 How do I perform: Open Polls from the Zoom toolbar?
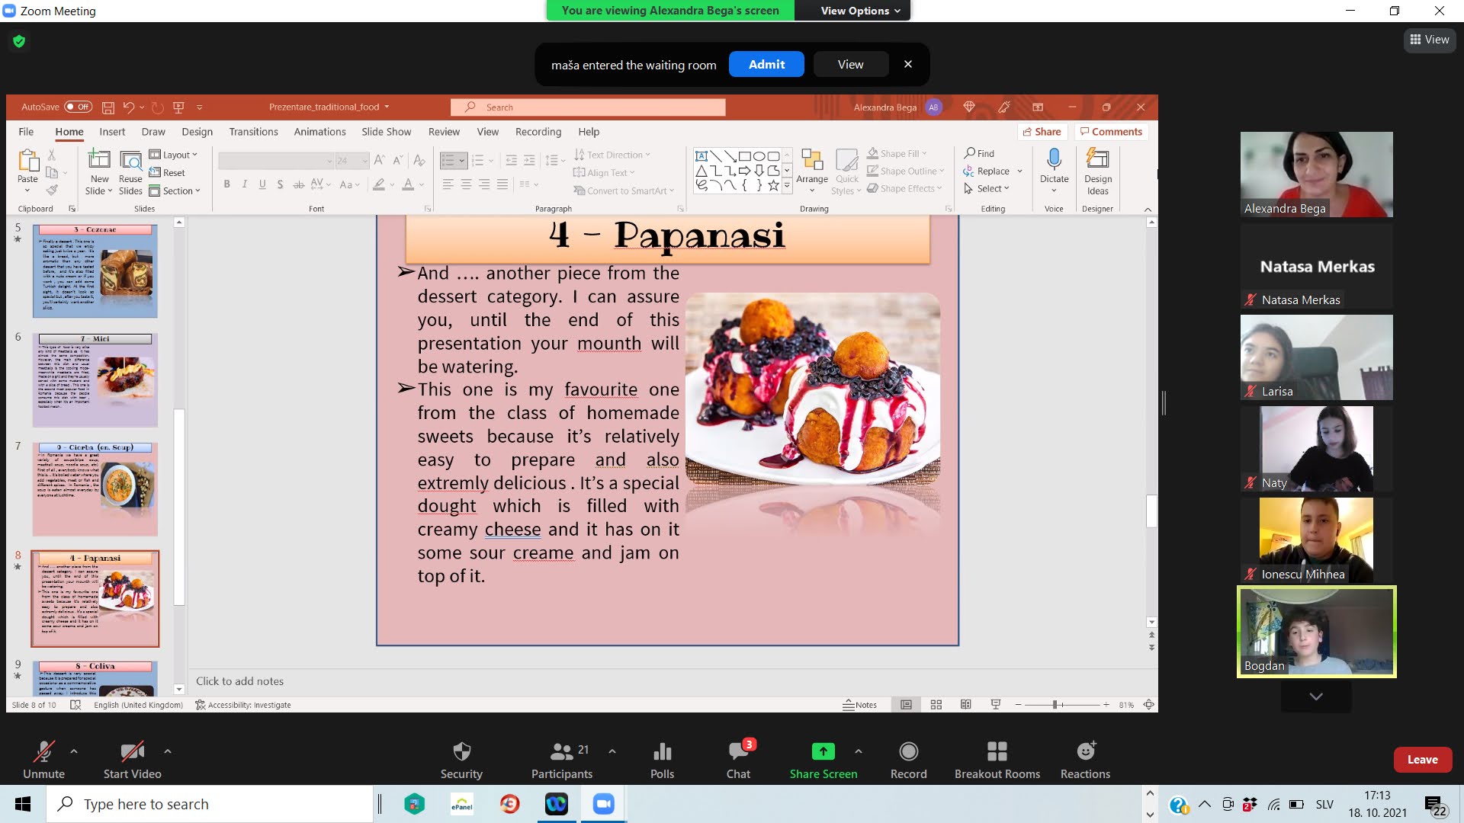point(662,752)
